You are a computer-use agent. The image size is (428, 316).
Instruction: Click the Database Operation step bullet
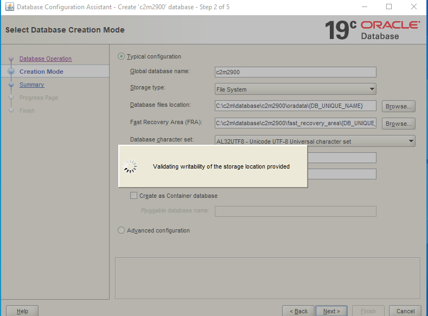point(11,59)
